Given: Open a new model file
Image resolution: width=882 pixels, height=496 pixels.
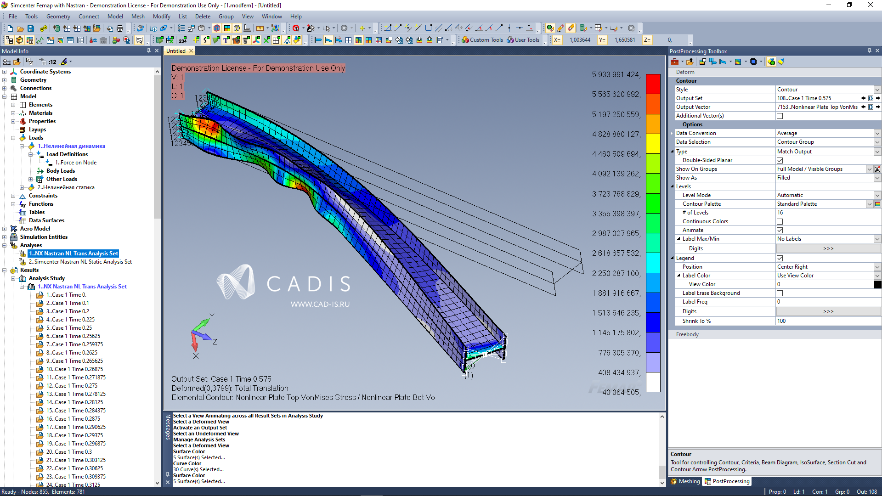Looking at the screenshot, I should coord(10,28).
